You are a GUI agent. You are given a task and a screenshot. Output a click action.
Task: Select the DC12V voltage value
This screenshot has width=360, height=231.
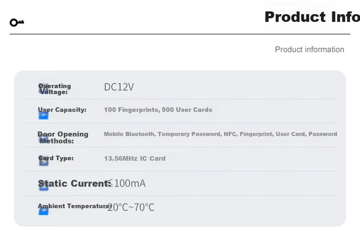click(x=118, y=87)
